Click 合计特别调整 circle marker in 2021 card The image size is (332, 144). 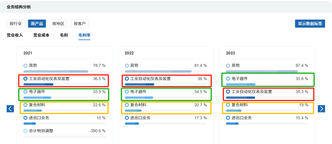coord(26,131)
